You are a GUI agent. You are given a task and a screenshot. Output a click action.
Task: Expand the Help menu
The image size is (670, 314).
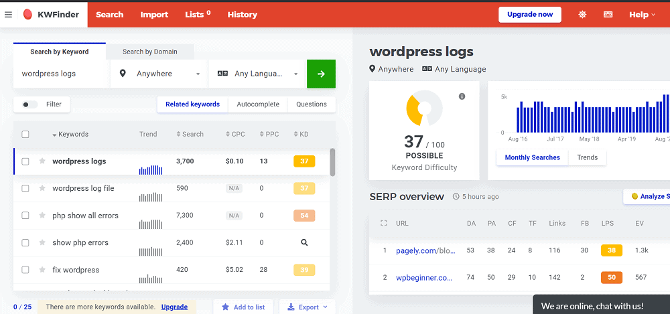(x=642, y=15)
